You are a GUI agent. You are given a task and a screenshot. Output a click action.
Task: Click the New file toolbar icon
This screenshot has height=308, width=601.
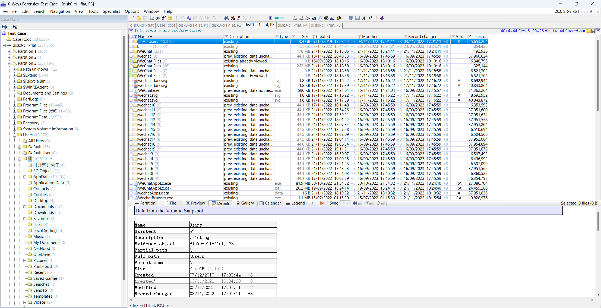(x=133, y=18)
